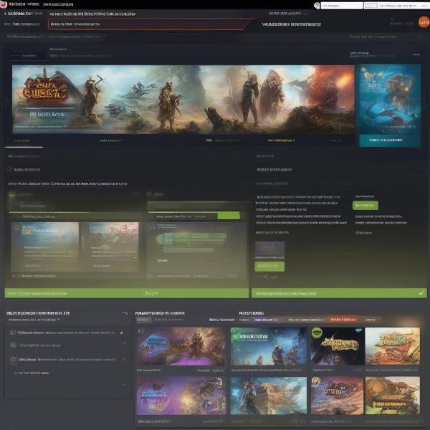Open the orange creature game thumbnail in the bottom-right corner
430x430 pixels.
point(393,396)
